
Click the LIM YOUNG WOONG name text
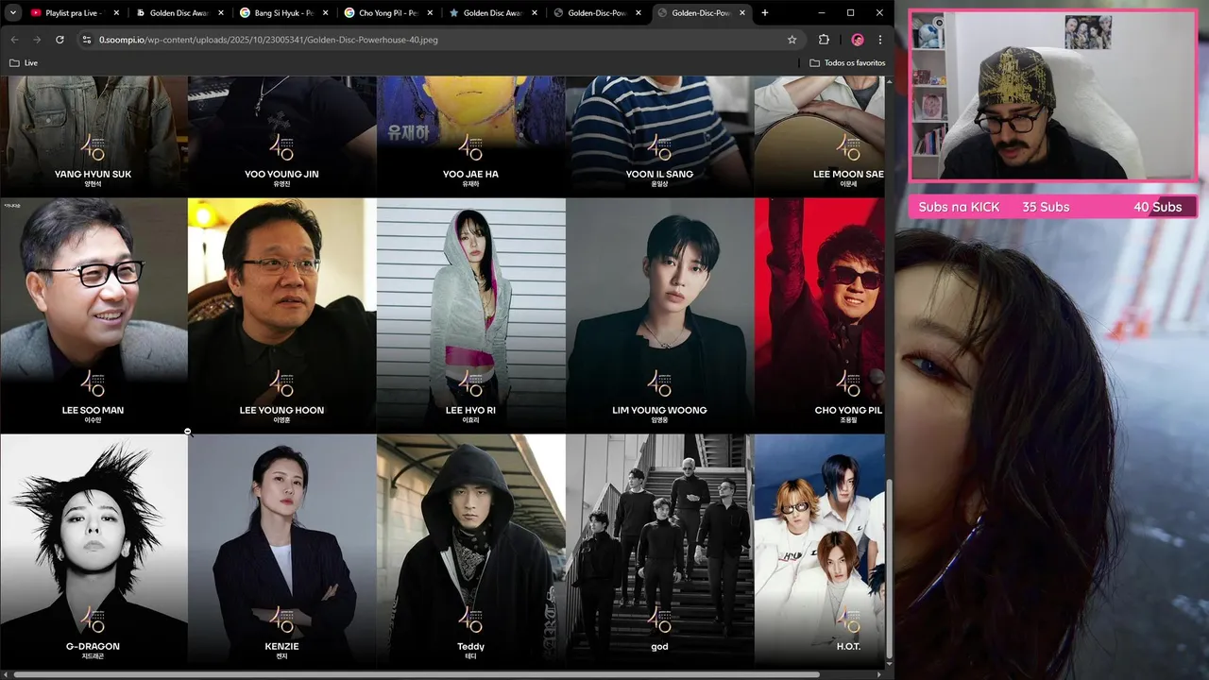point(659,410)
